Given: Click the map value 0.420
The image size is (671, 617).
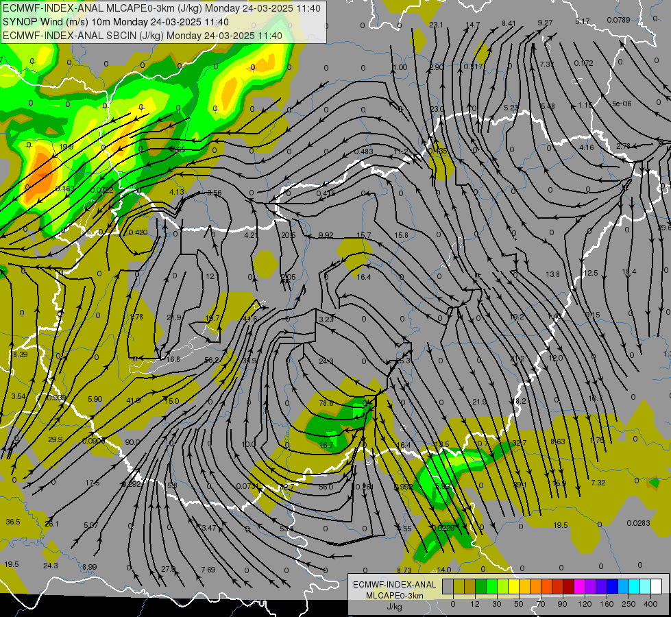Looking at the screenshot, I should pyautogui.click(x=138, y=232).
